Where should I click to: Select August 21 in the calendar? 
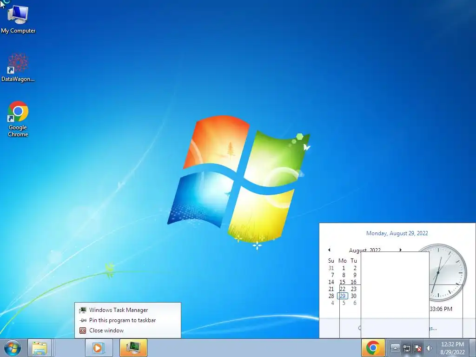click(331, 289)
